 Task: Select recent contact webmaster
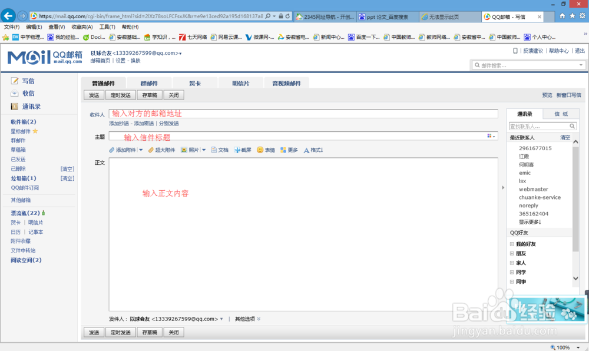click(534, 189)
